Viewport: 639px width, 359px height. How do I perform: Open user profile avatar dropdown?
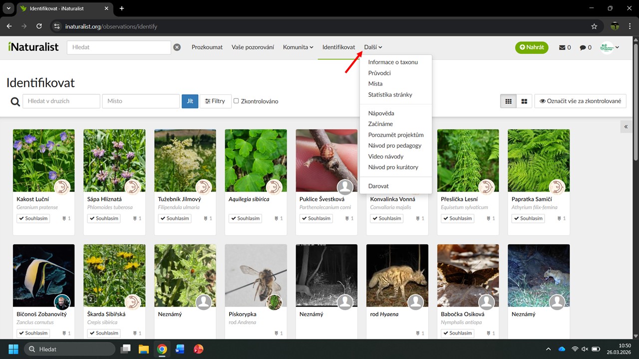click(610, 47)
